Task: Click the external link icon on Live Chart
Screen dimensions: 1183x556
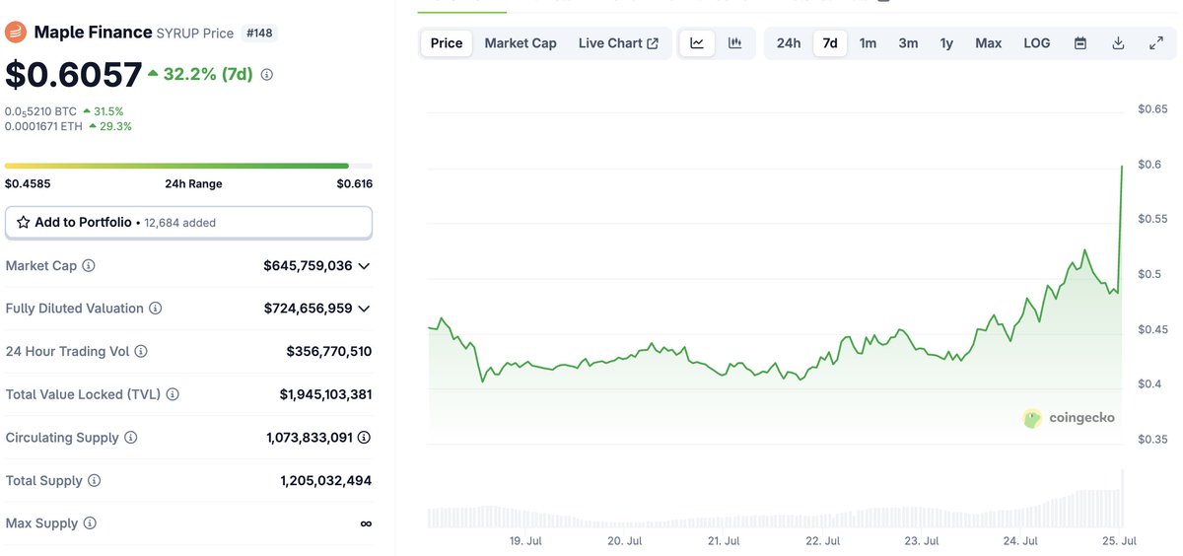Action: (x=653, y=43)
